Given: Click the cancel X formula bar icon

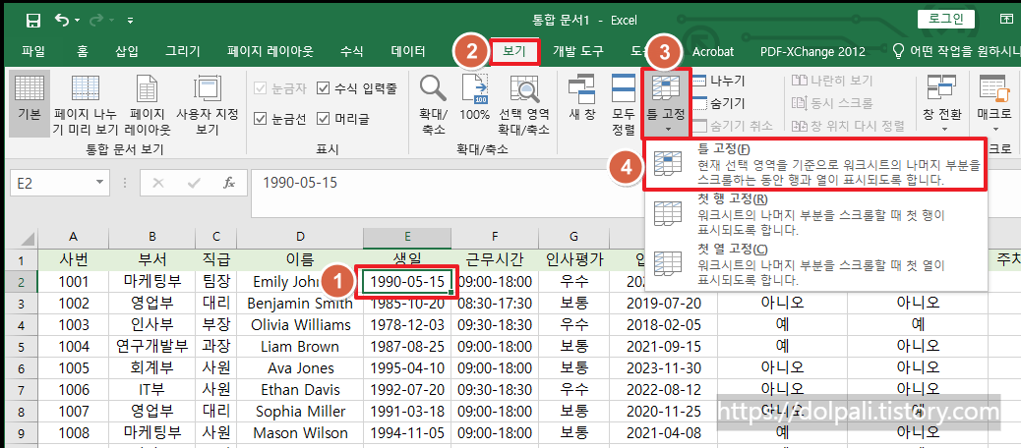Looking at the screenshot, I should coord(157,184).
